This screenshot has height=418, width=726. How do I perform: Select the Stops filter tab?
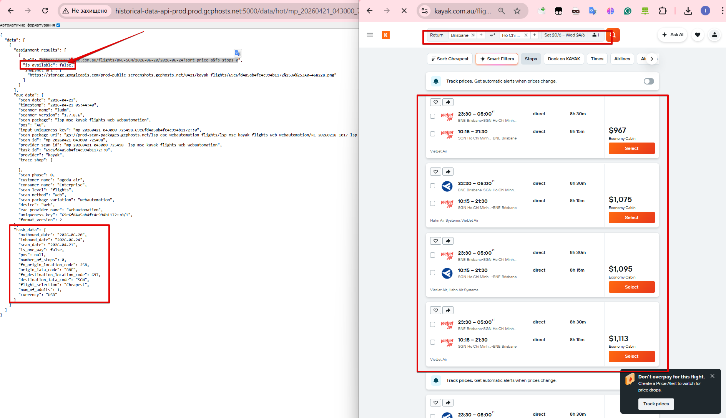coord(531,59)
